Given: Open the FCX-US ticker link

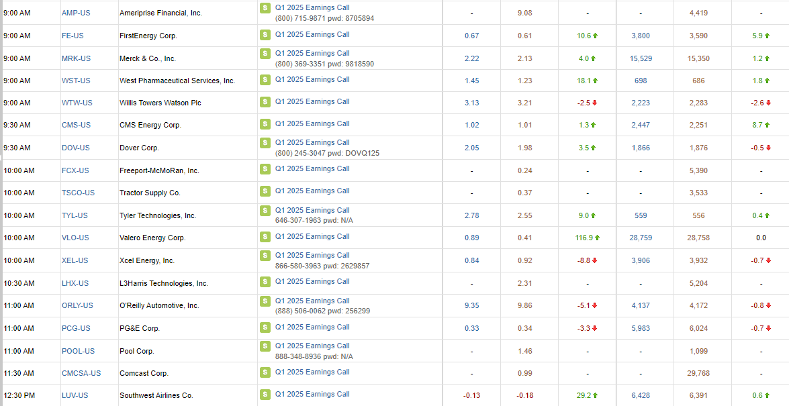Looking at the screenshot, I should [x=75, y=170].
